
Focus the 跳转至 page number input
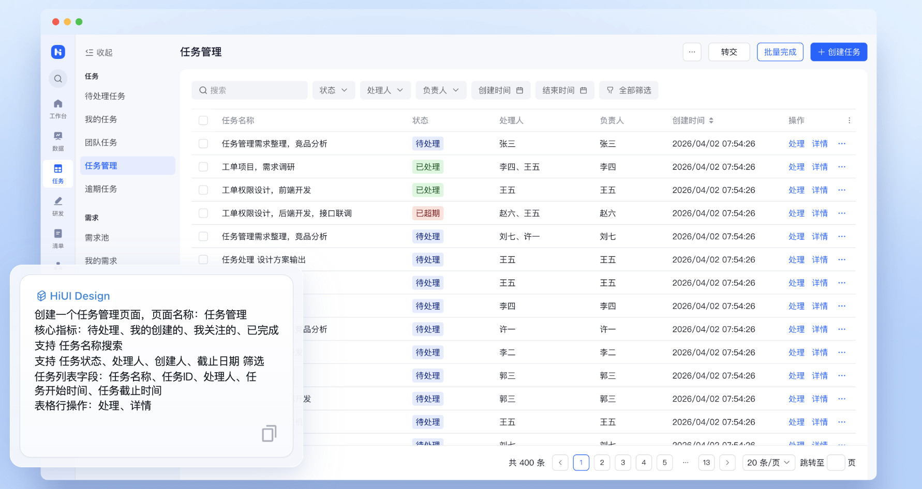[836, 463]
